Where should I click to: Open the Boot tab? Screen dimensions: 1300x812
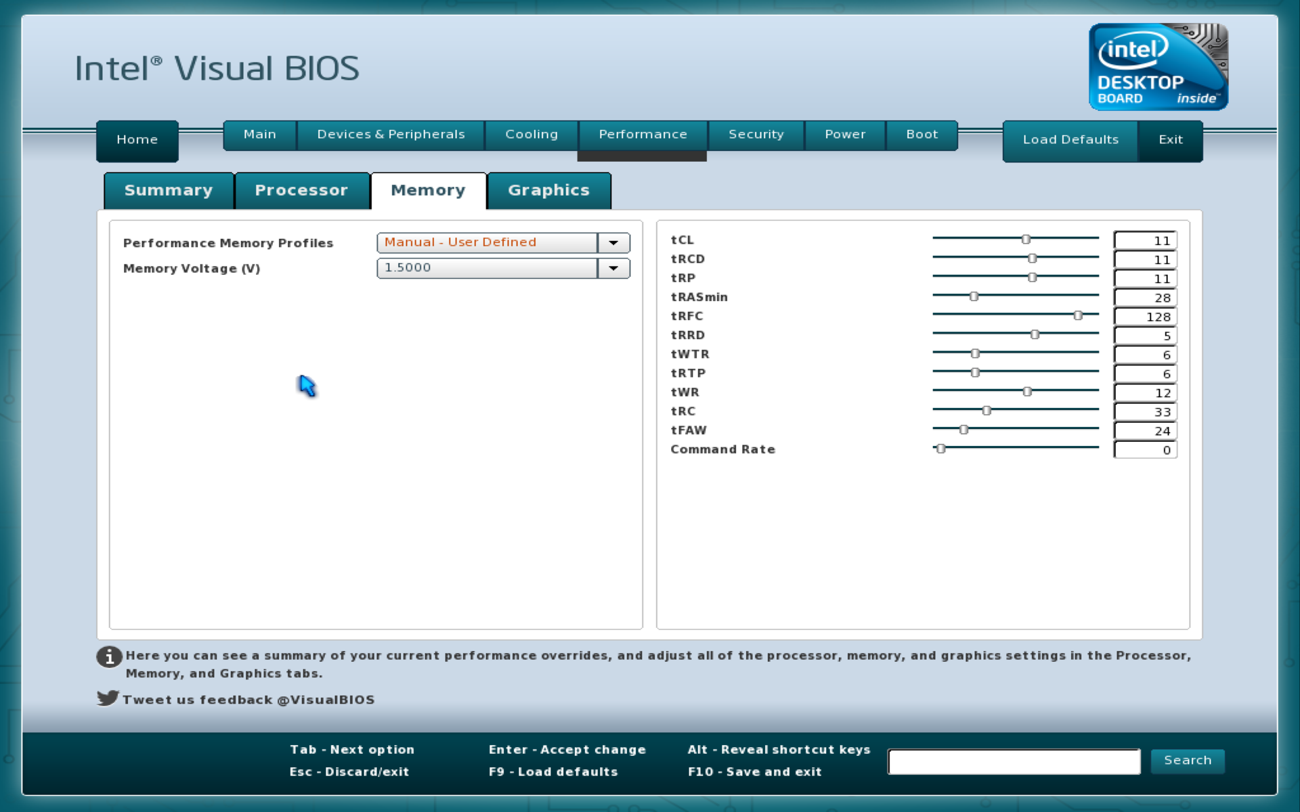(922, 135)
